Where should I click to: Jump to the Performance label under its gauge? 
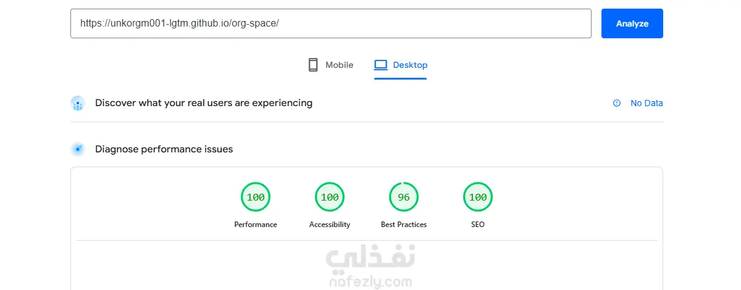pyautogui.click(x=256, y=225)
